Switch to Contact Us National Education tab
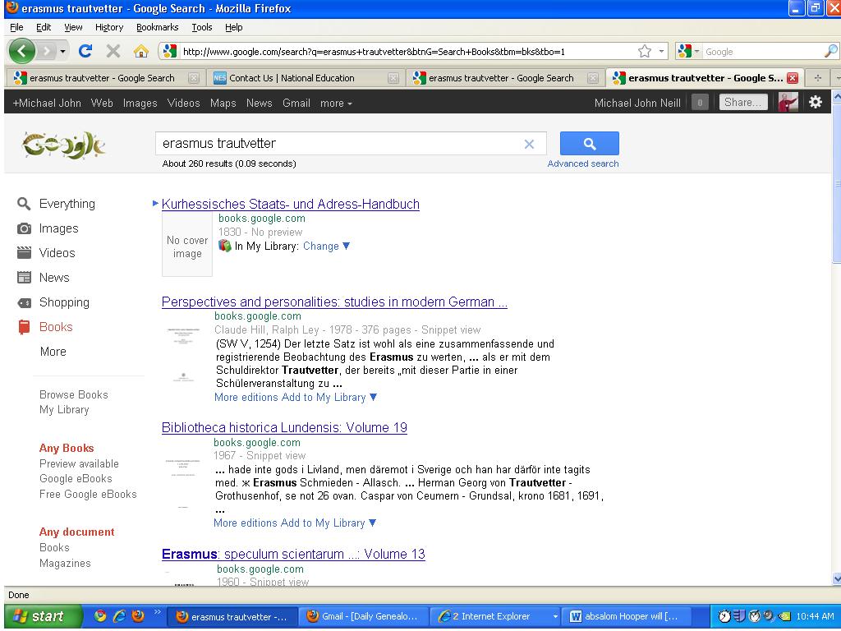This screenshot has height=631, width=841. pos(305,78)
